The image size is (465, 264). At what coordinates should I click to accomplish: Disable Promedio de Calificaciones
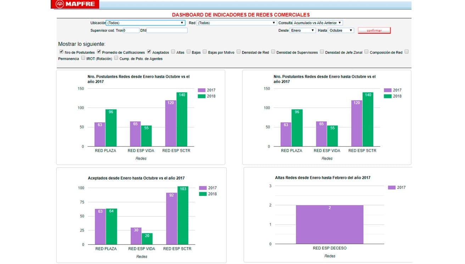pyautogui.click(x=99, y=51)
